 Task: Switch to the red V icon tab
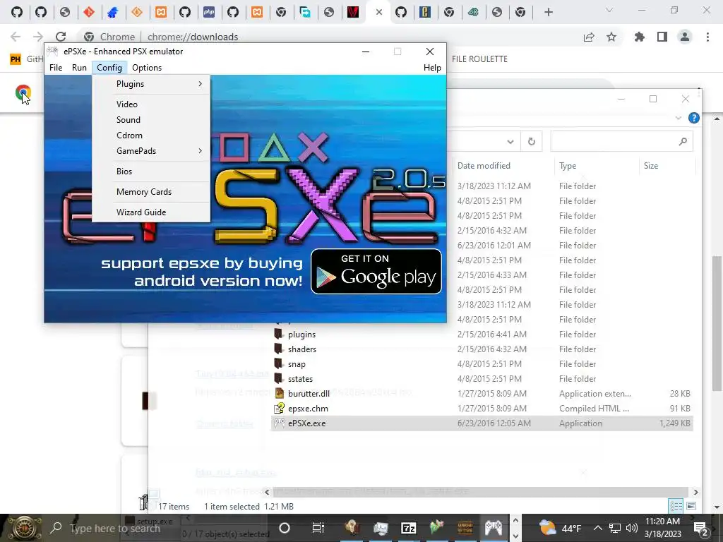pos(353,12)
